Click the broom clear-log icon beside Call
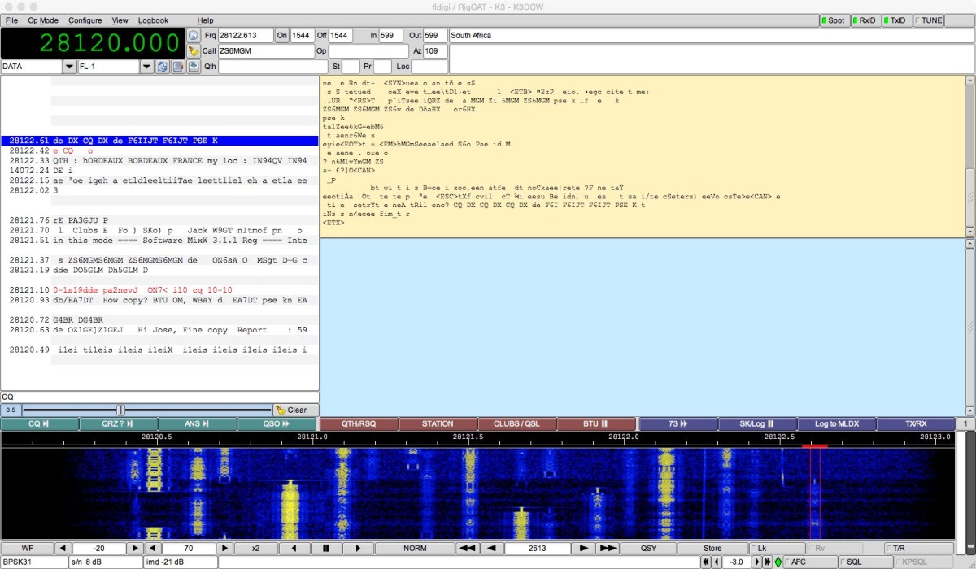The height and width of the screenshot is (569, 976). point(194,50)
